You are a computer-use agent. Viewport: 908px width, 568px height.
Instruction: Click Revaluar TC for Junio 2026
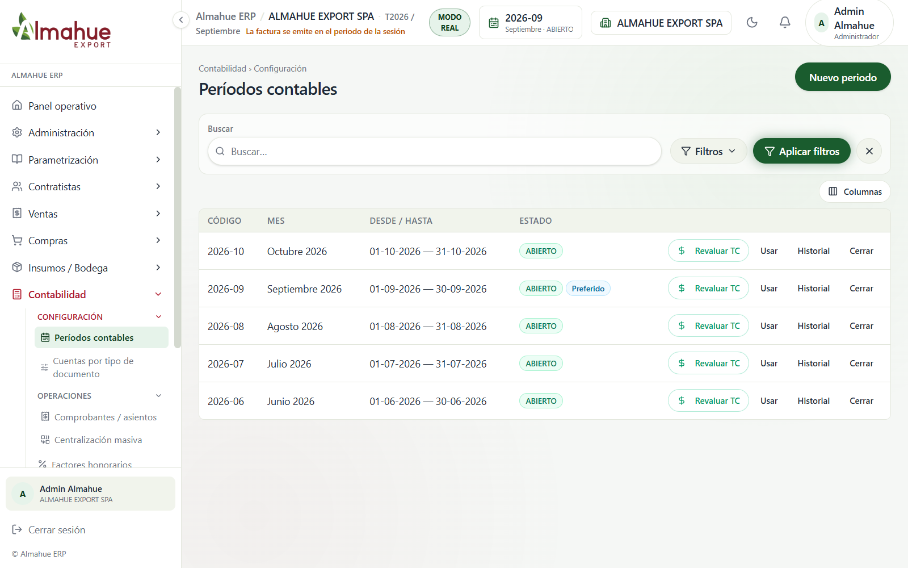708,400
